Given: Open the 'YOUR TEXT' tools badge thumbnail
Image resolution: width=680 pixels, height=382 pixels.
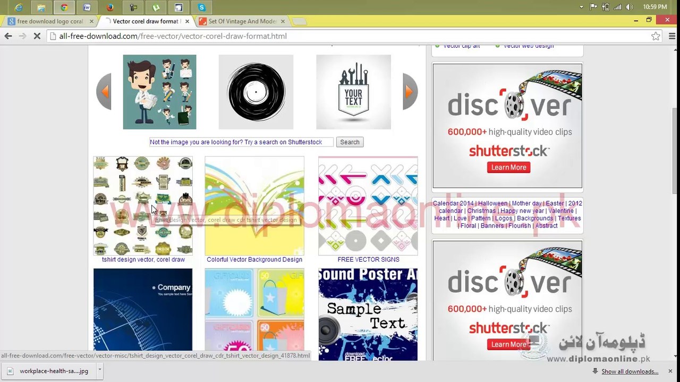Looking at the screenshot, I should (x=353, y=92).
